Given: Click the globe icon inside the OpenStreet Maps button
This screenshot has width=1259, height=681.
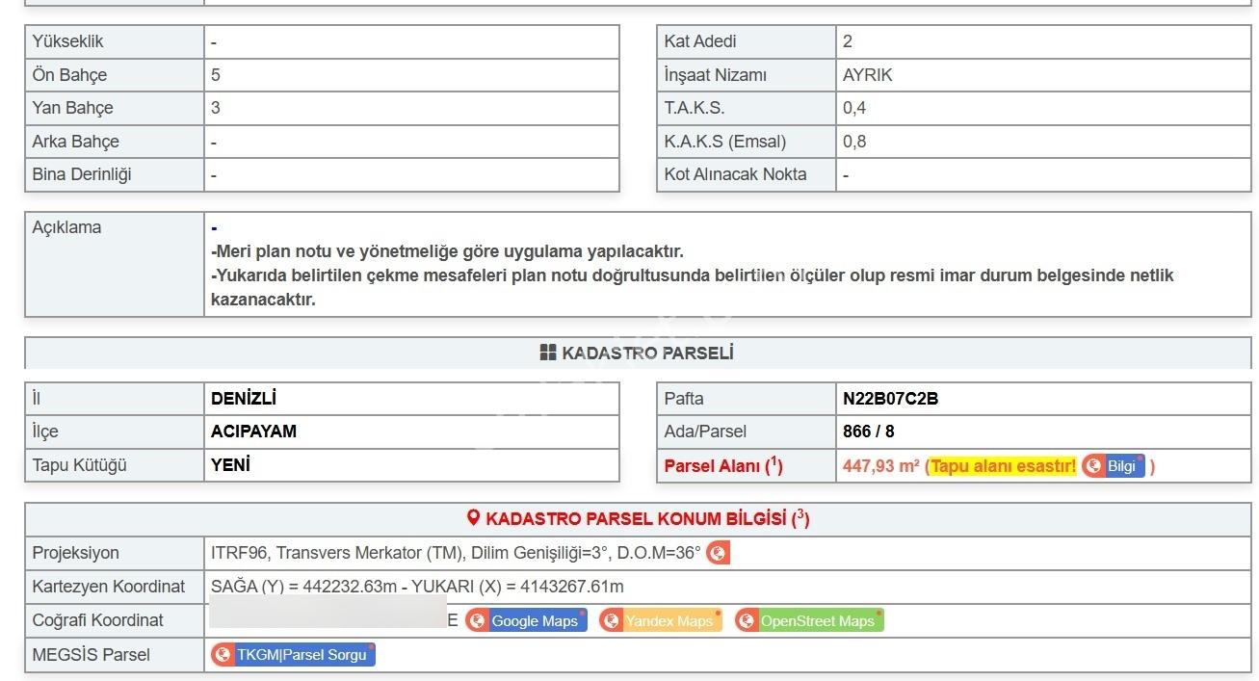Looking at the screenshot, I should (748, 620).
